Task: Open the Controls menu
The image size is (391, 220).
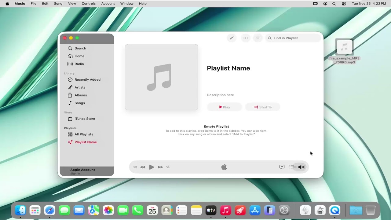Action: click(x=89, y=4)
